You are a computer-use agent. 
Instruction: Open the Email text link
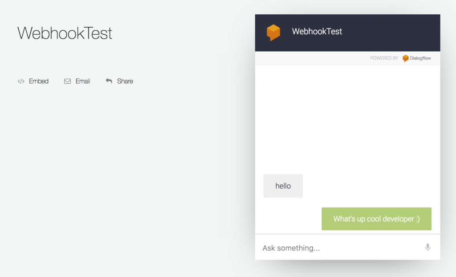pyautogui.click(x=83, y=81)
